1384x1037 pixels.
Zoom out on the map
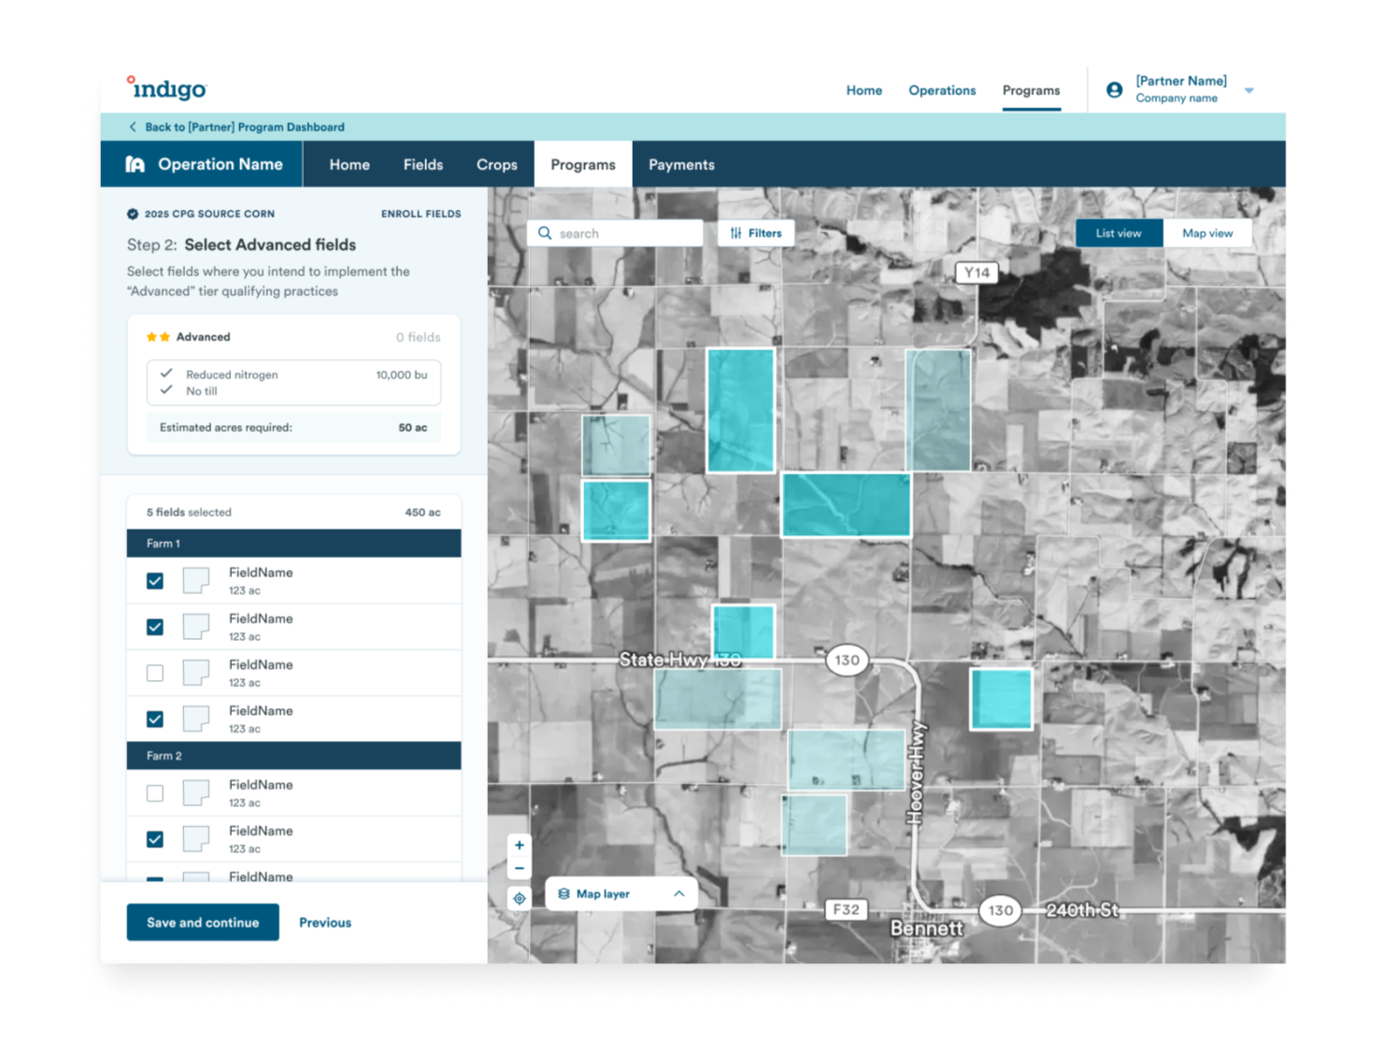coord(520,869)
